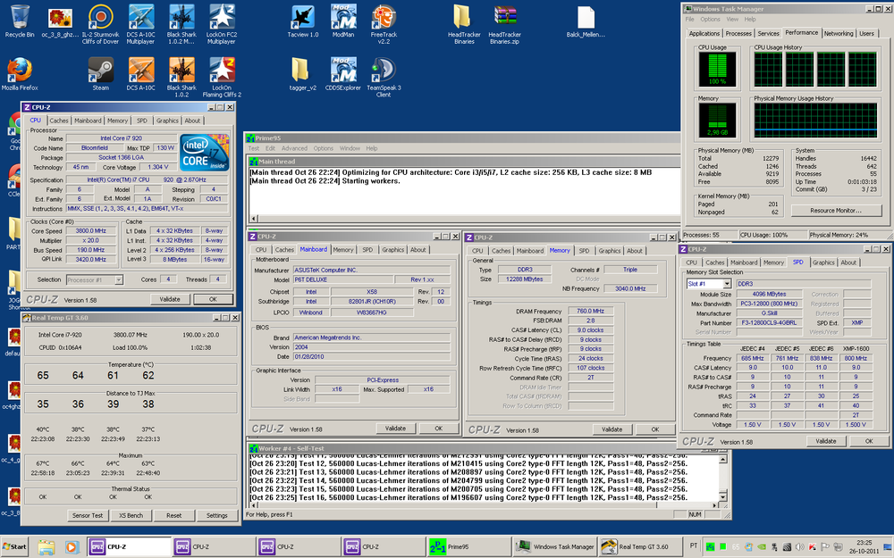
Task: Open the Steam desktop shortcut
Action: (99, 68)
